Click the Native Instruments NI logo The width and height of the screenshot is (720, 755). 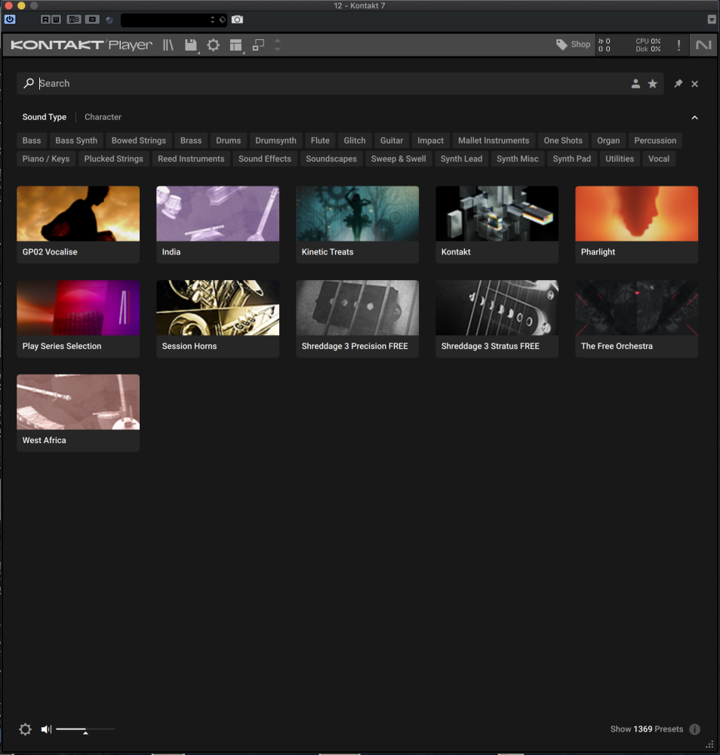703,45
